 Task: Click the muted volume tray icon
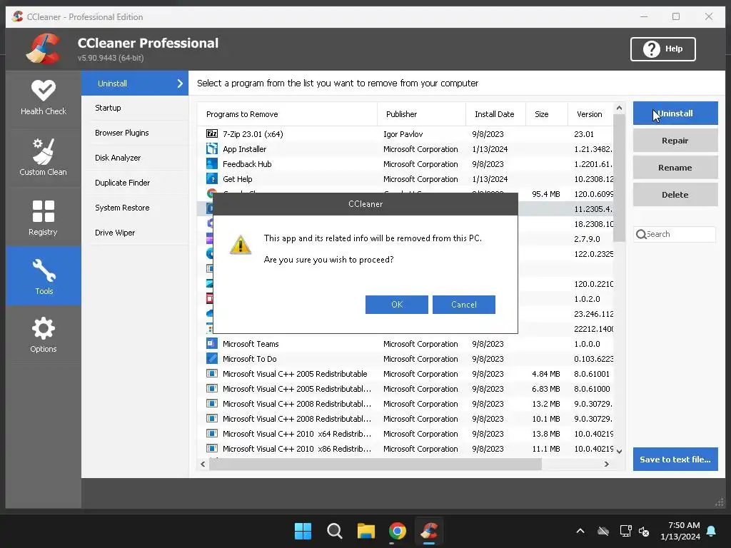click(x=644, y=531)
